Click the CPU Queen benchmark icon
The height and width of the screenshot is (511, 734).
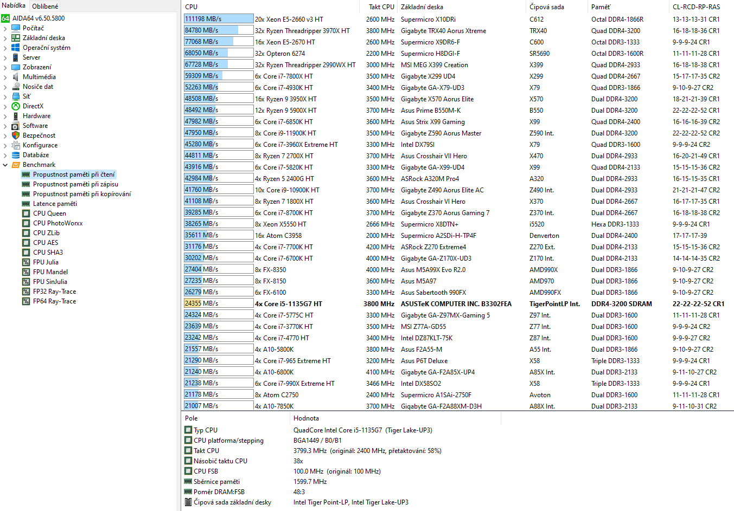click(25, 214)
